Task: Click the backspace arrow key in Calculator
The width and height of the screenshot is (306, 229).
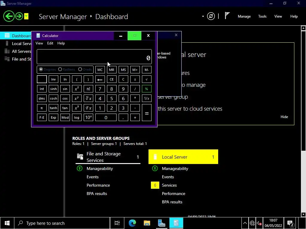Action: [x=100, y=79]
